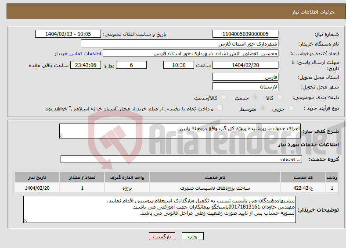Viewport: 346px width, 248px height.
Task: Click the description textarea resize grip
Action: 61,136
